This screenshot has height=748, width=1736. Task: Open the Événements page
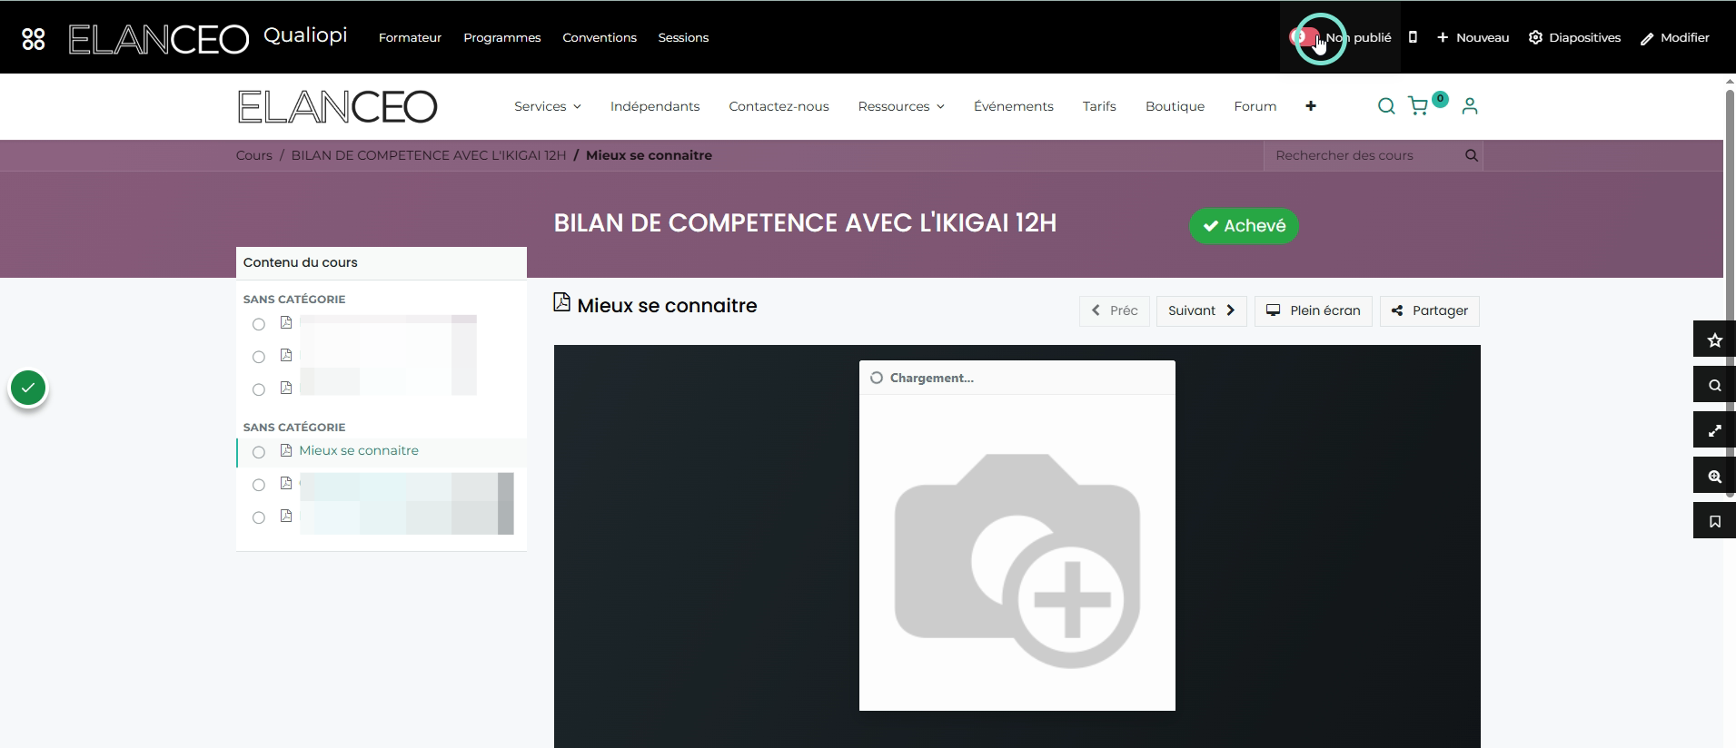click(1014, 106)
